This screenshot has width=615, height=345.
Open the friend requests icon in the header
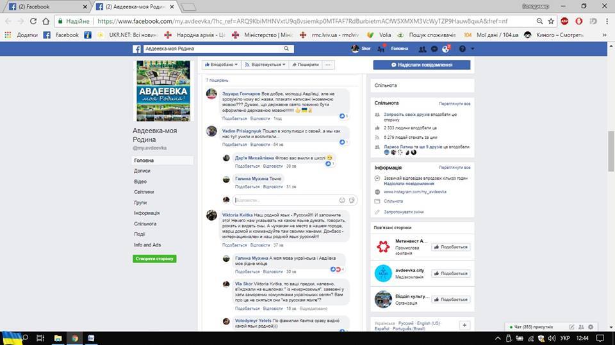point(422,49)
